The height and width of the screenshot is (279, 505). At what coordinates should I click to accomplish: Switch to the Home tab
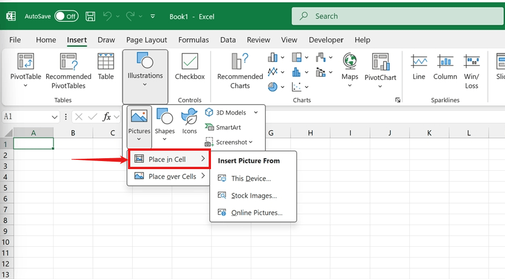[x=46, y=40]
